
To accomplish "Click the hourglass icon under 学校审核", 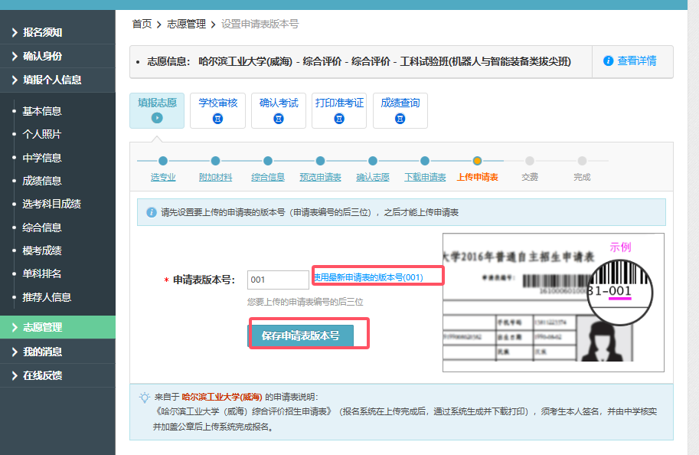I will (218, 118).
